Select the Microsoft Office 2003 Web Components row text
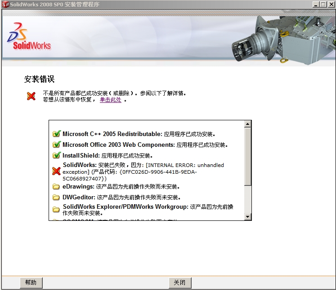Image resolution: width=336 pixels, height=290 pixels. (x=145, y=145)
